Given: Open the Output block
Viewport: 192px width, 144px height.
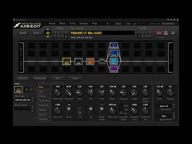Looking at the screenshot, I should coord(170,58).
